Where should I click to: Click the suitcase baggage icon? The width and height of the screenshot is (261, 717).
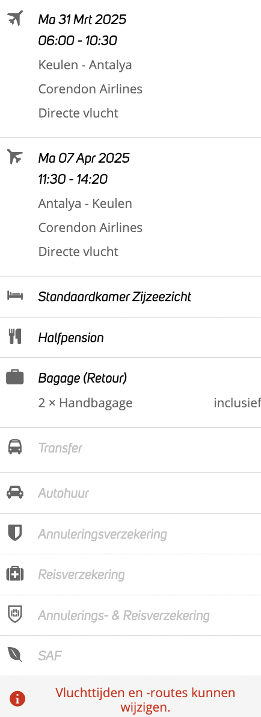click(14, 378)
